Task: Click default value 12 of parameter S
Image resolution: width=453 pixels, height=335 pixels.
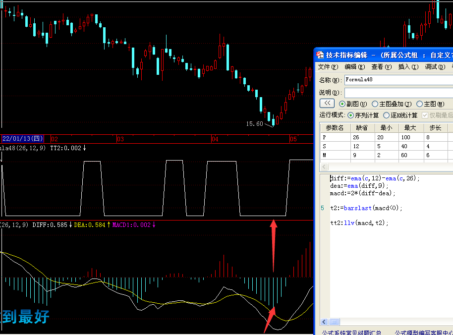Action: pyautogui.click(x=363, y=146)
